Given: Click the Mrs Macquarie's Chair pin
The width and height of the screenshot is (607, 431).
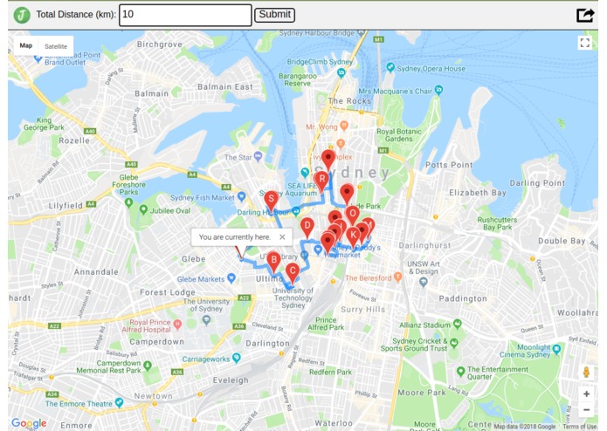Looking at the screenshot, I should pos(438,90).
